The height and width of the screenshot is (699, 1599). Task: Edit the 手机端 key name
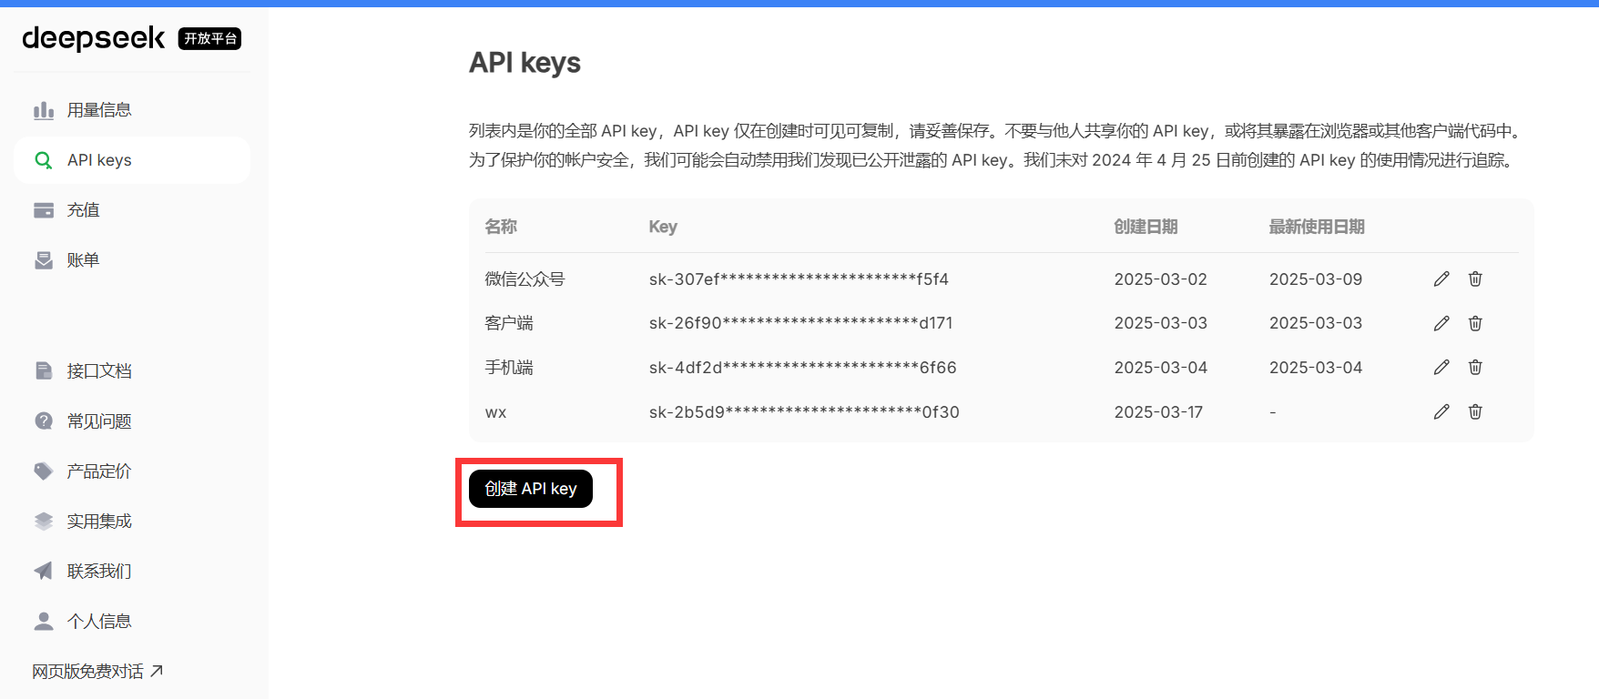pos(1441,367)
